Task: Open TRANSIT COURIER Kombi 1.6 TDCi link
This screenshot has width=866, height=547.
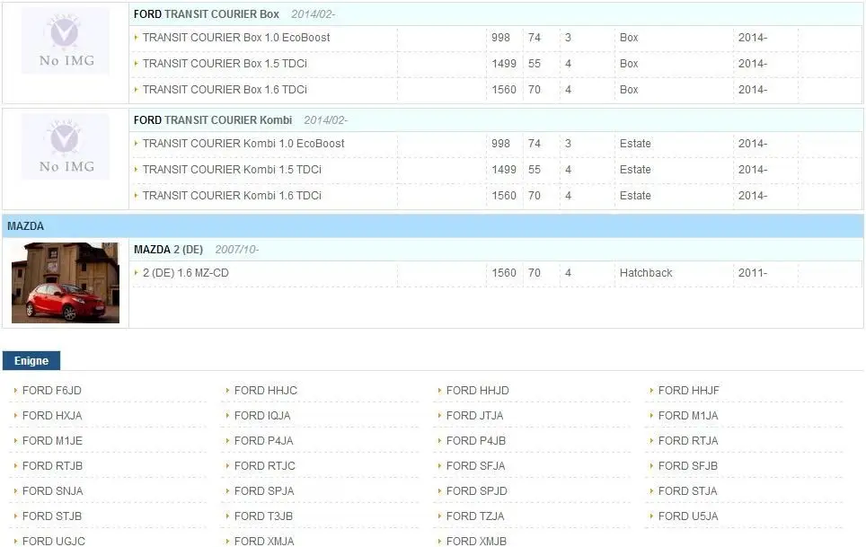Action: coord(232,196)
